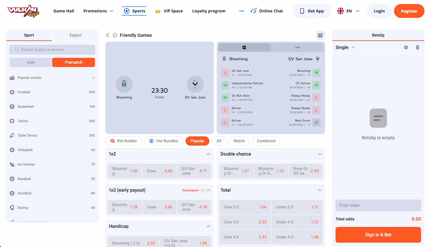Click the Early payout info icon
430x247 pixels.
click(x=202, y=190)
